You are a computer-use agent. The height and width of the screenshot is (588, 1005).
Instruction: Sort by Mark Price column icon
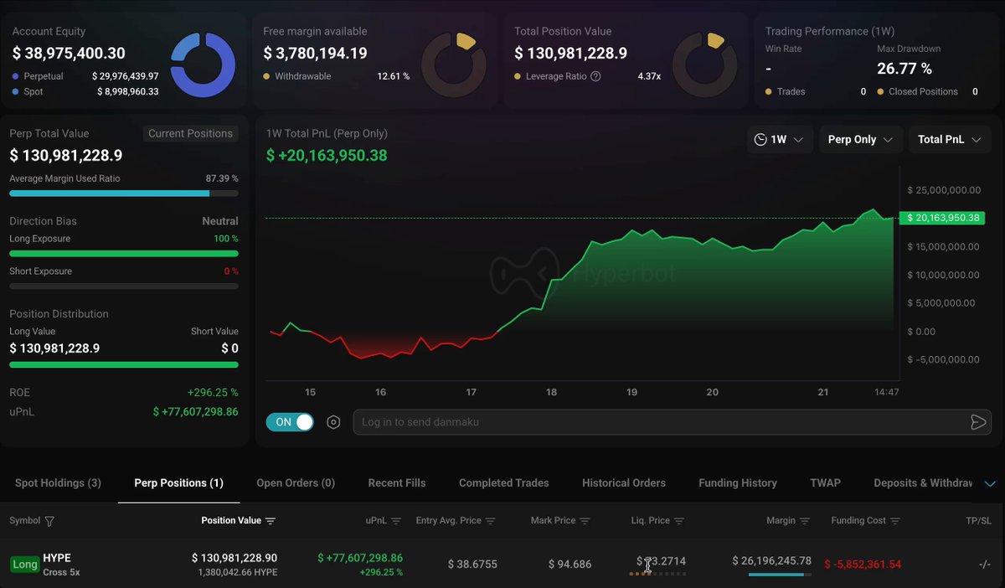[585, 521]
